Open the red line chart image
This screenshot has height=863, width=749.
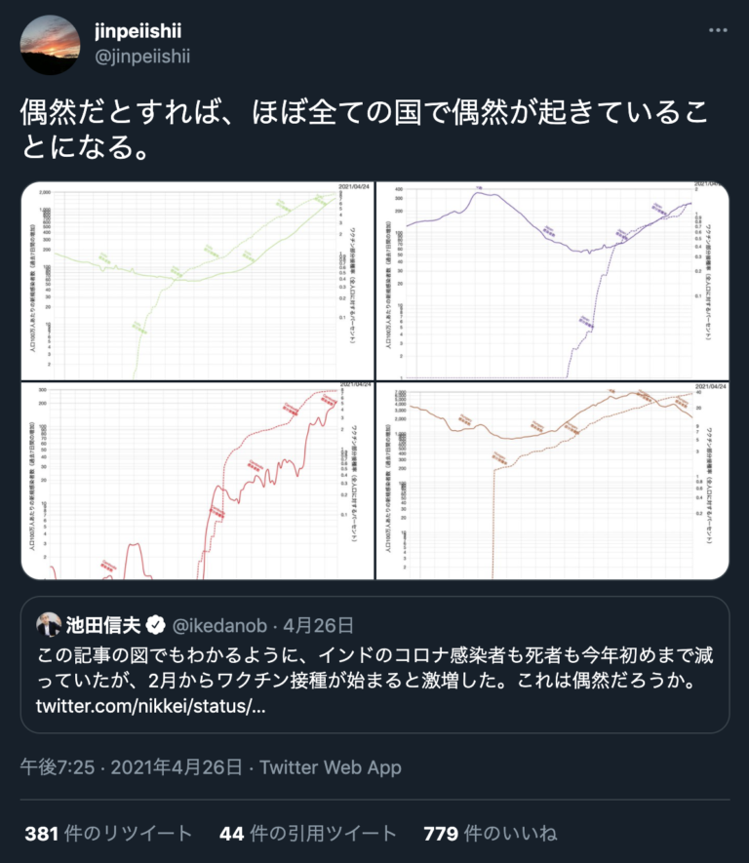click(198, 481)
